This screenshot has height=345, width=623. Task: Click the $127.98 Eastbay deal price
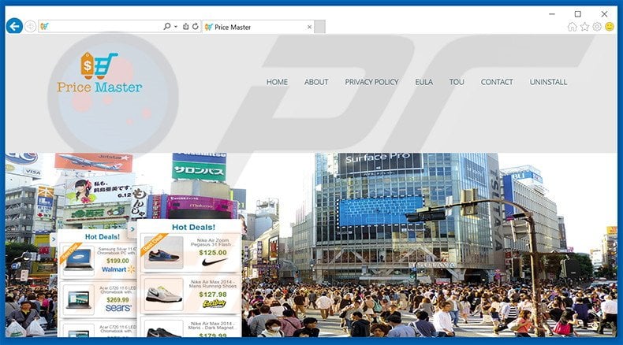213,295
